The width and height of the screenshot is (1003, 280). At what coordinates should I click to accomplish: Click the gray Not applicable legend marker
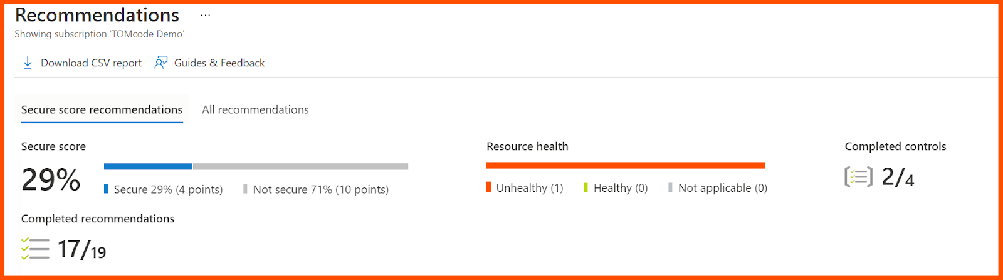670,187
